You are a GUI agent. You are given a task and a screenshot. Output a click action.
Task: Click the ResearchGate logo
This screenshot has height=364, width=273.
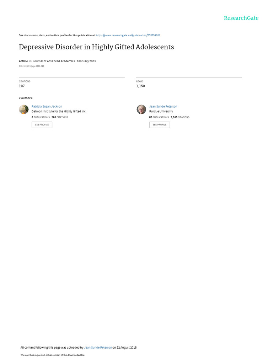tap(241, 18)
